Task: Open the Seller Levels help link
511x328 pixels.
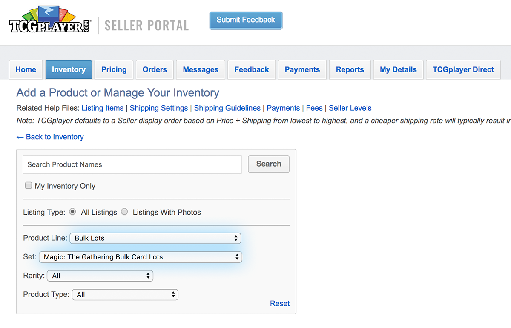Action: (350, 108)
